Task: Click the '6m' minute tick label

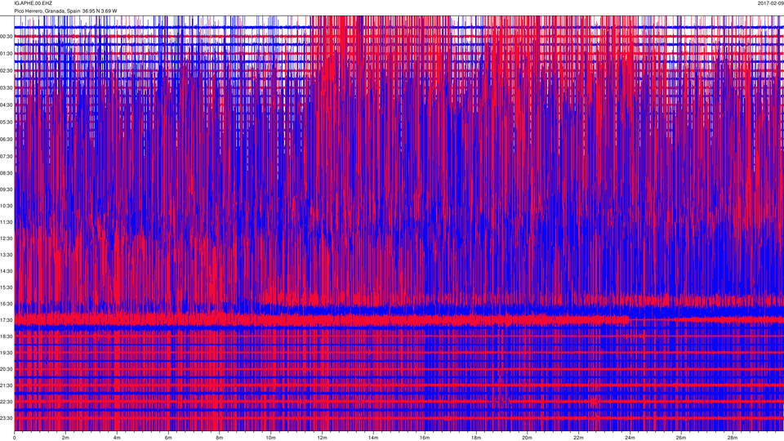Action: 168,438
